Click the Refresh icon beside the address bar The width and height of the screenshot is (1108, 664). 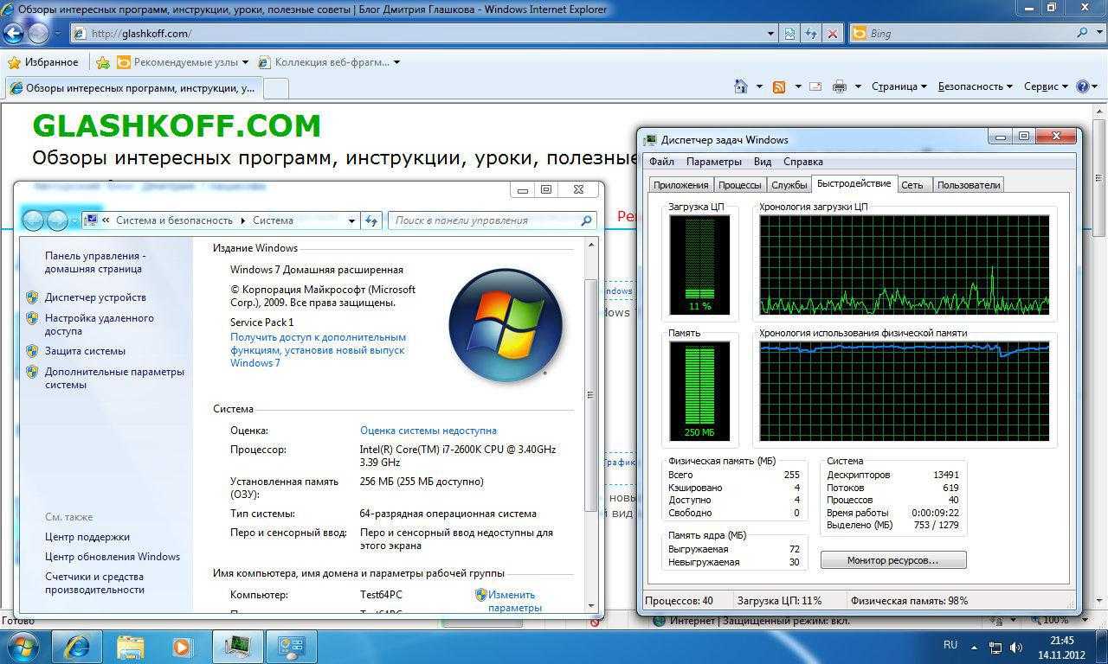(x=810, y=34)
